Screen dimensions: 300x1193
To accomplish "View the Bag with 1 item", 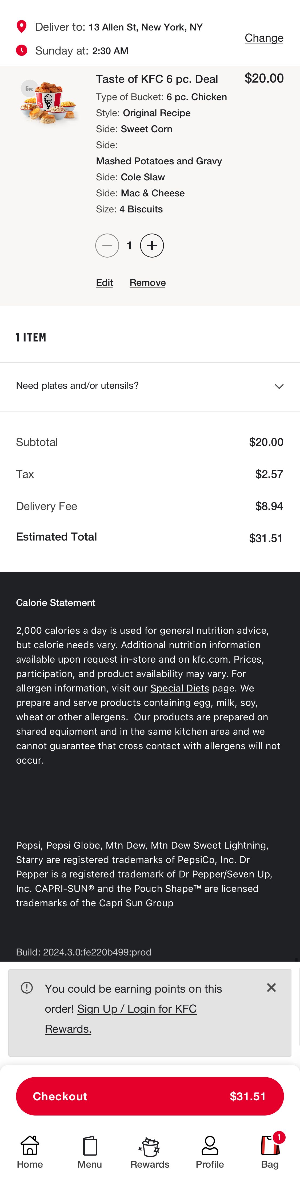I will pyautogui.click(x=270, y=1145).
